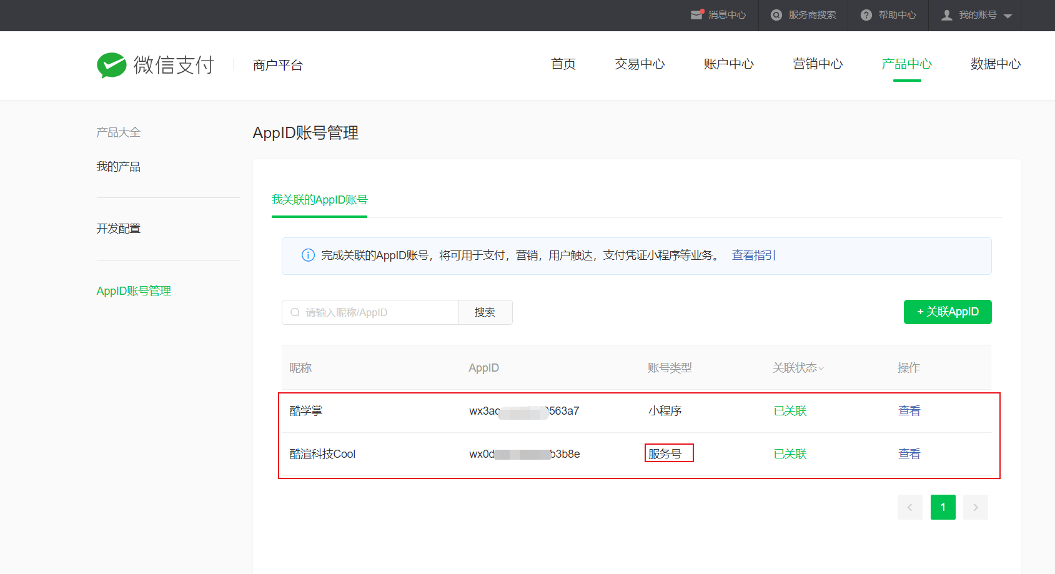Select the 我关联的AppID账号 tab

(x=319, y=200)
